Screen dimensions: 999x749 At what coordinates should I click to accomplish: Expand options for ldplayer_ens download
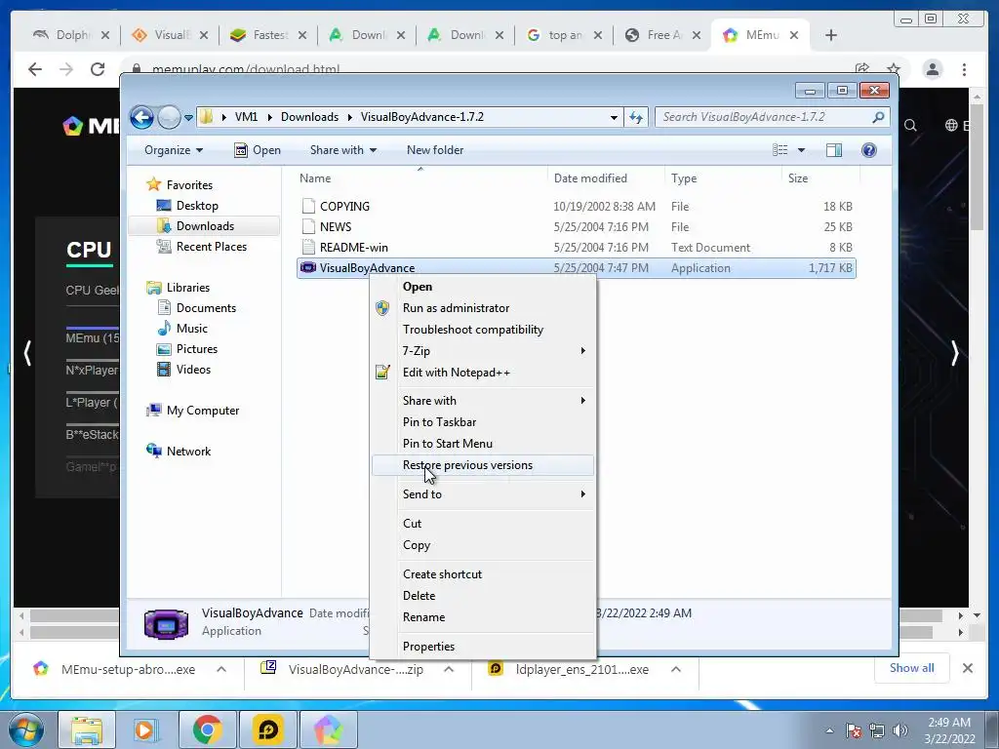click(676, 669)
